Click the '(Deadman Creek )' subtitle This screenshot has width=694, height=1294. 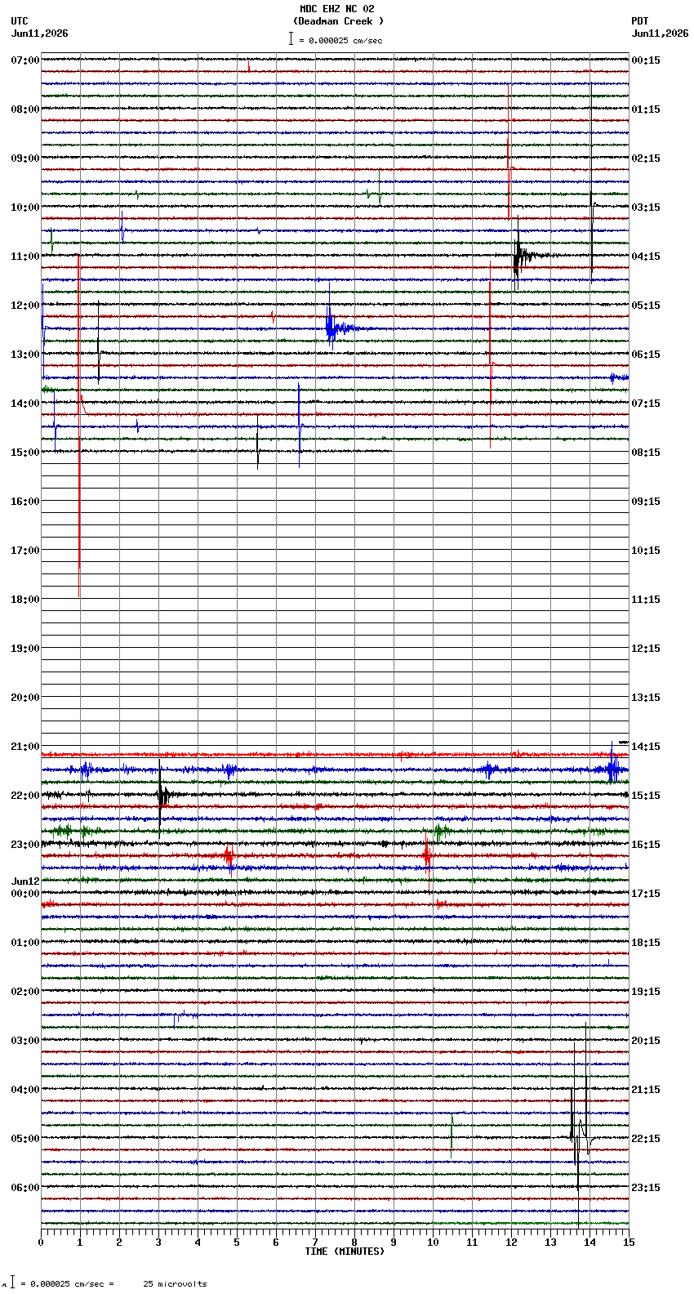[338, 21]
